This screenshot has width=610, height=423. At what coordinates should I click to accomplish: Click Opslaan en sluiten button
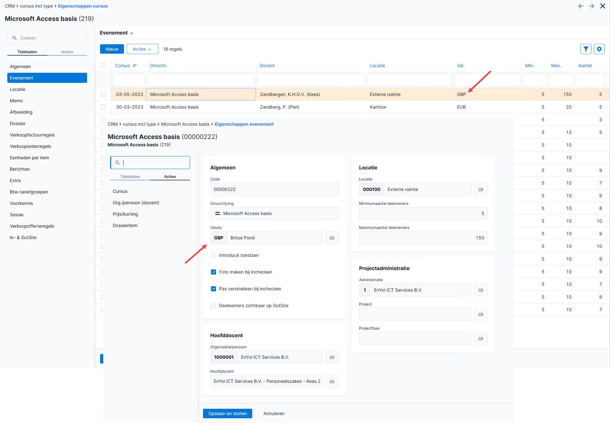pos(227,414)
